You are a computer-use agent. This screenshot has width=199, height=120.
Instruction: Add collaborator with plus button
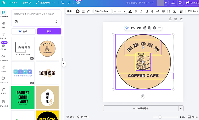pyautogui.click(x=166, y=3)
